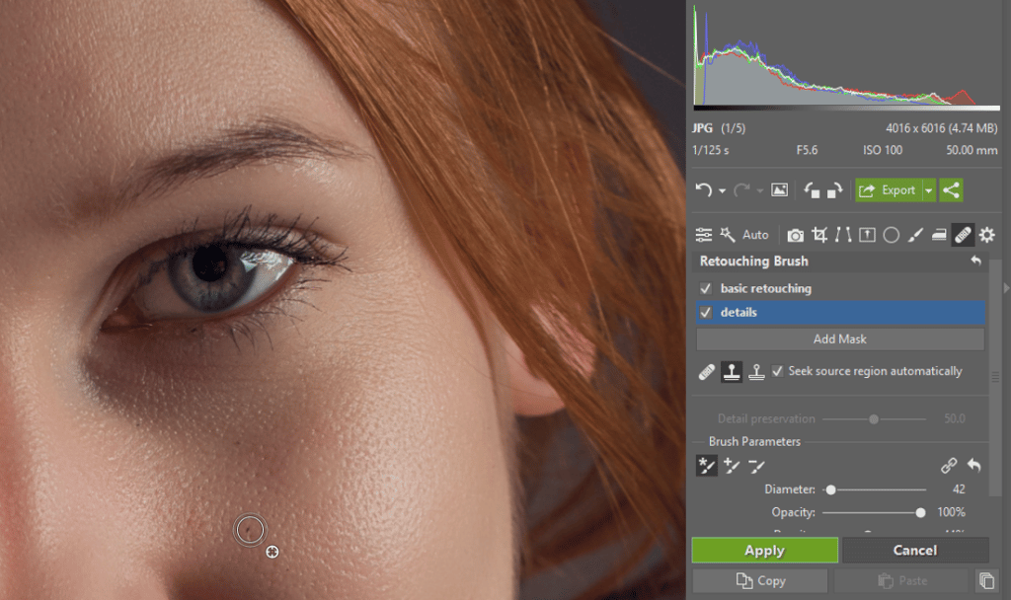Image resolution: width=1011 pixels, height=600 pixels.
Task: Click the panel vertical scrollbar
Action: [x=995, y=378]
